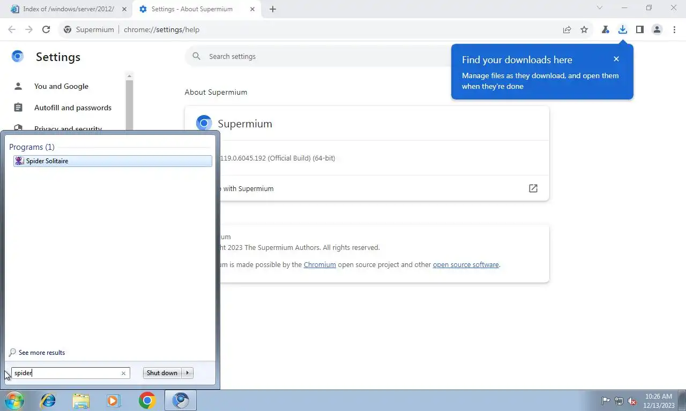Open the tab search chevron
Image resolution: width=686 pixels, height=411 pixels.
[x=600, y=8]
